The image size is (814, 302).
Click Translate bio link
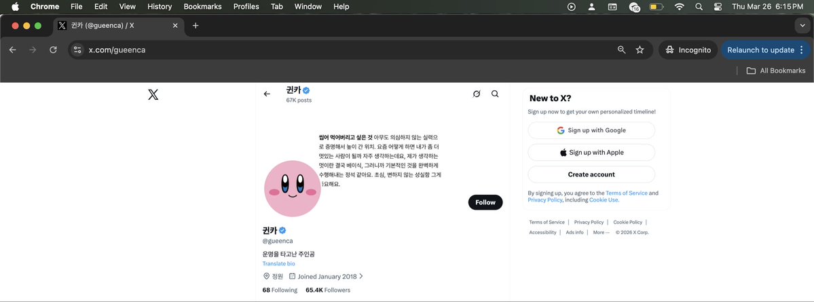279,263
